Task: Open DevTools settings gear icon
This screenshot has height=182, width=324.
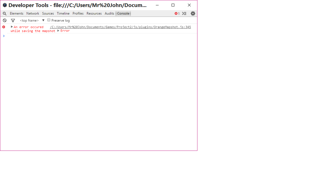Action: pos(193,13)
